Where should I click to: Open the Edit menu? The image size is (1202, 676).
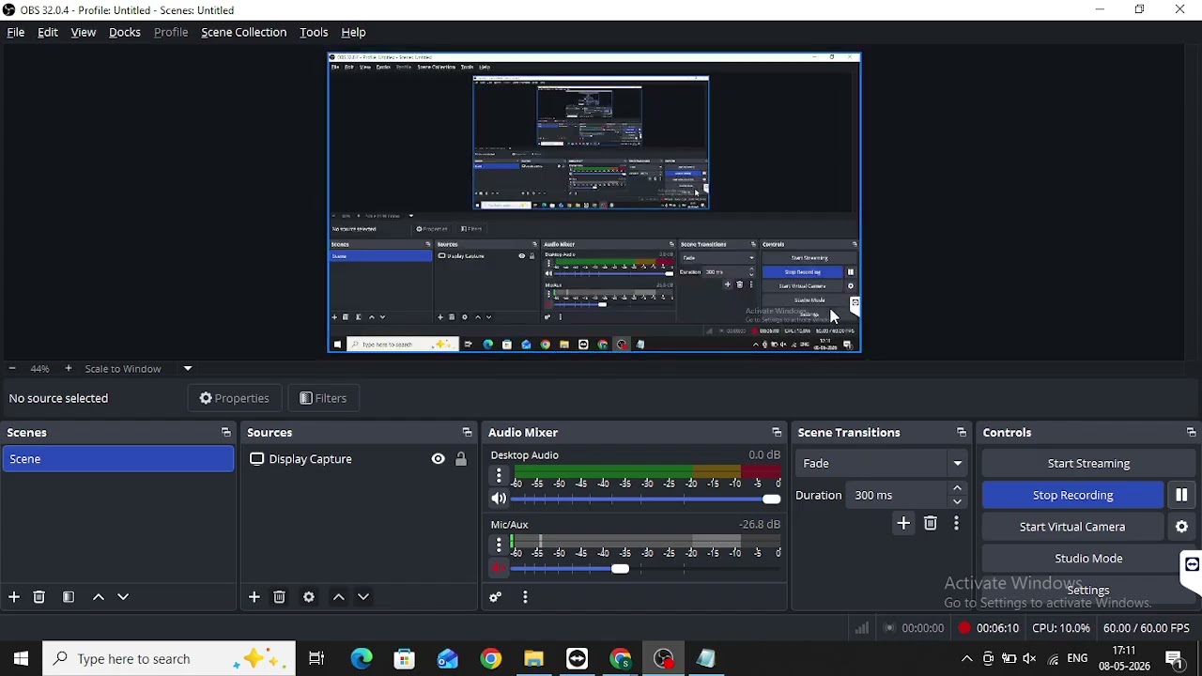48,32
